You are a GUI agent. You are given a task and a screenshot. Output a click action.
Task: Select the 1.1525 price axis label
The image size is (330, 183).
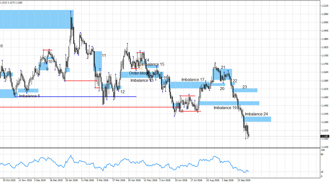pyautogui.click(x=325, y=89)
